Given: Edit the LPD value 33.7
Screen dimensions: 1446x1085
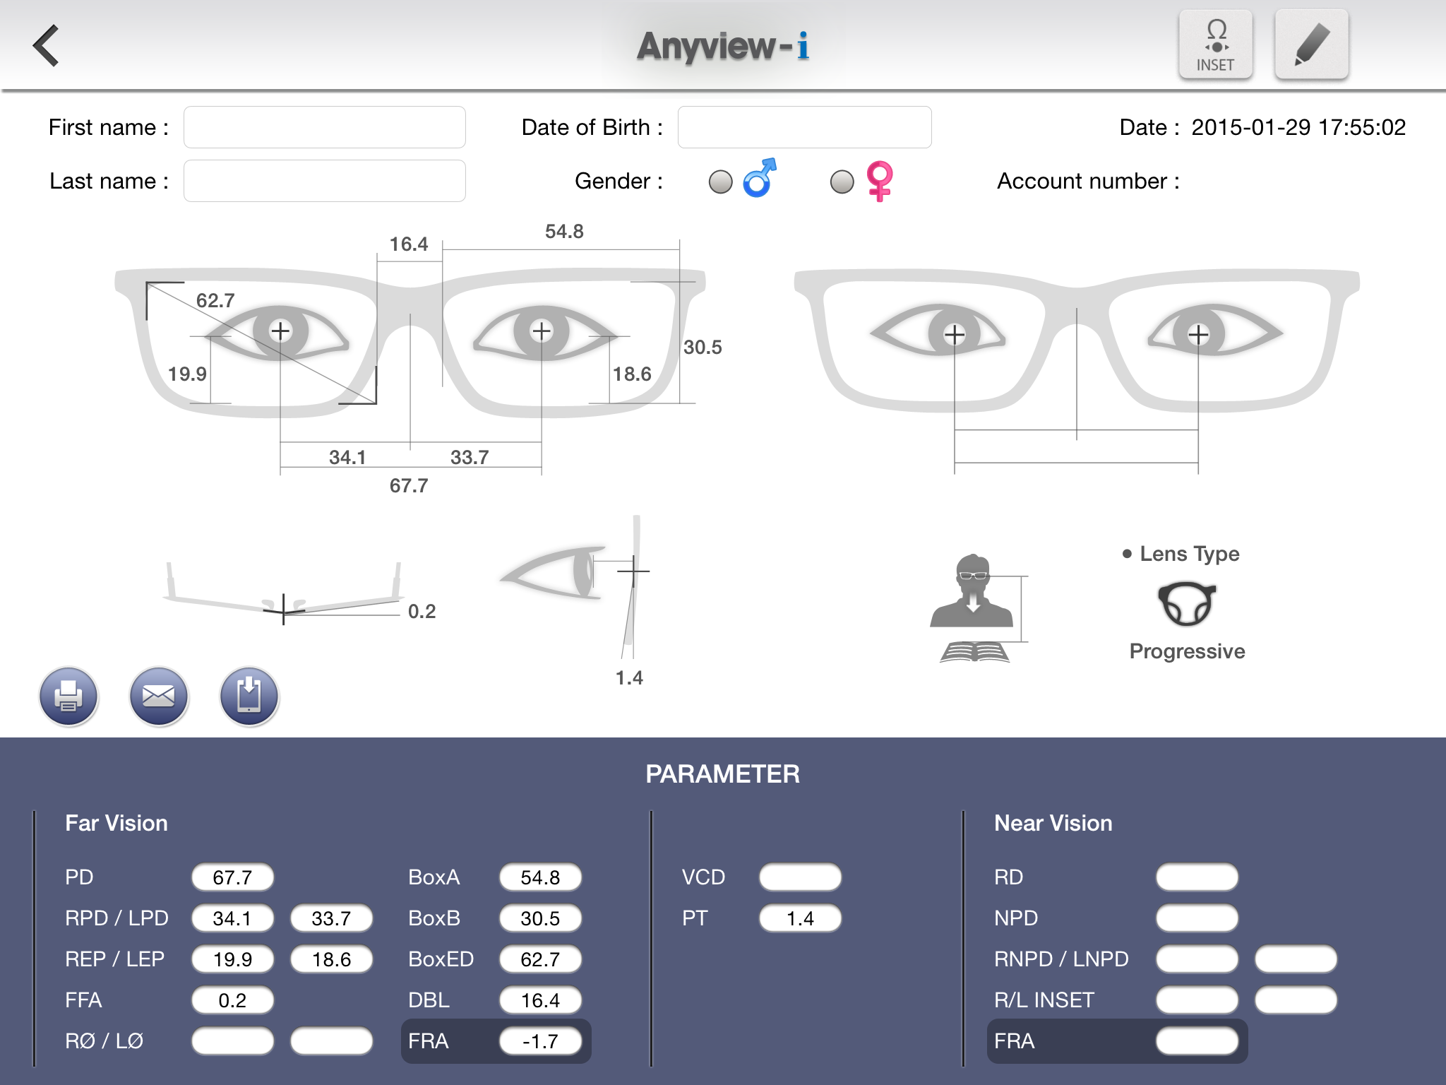Looking at the screenshot, I should click(331, 918).
